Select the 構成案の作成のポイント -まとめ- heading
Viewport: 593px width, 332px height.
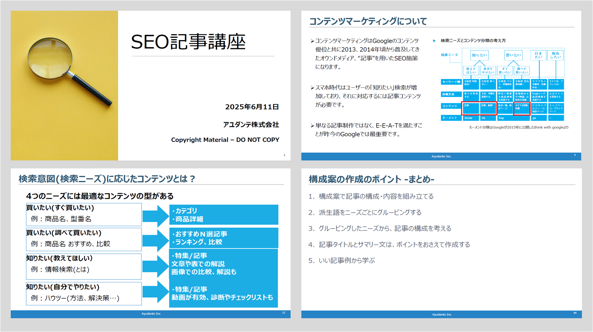click(371, 179)
